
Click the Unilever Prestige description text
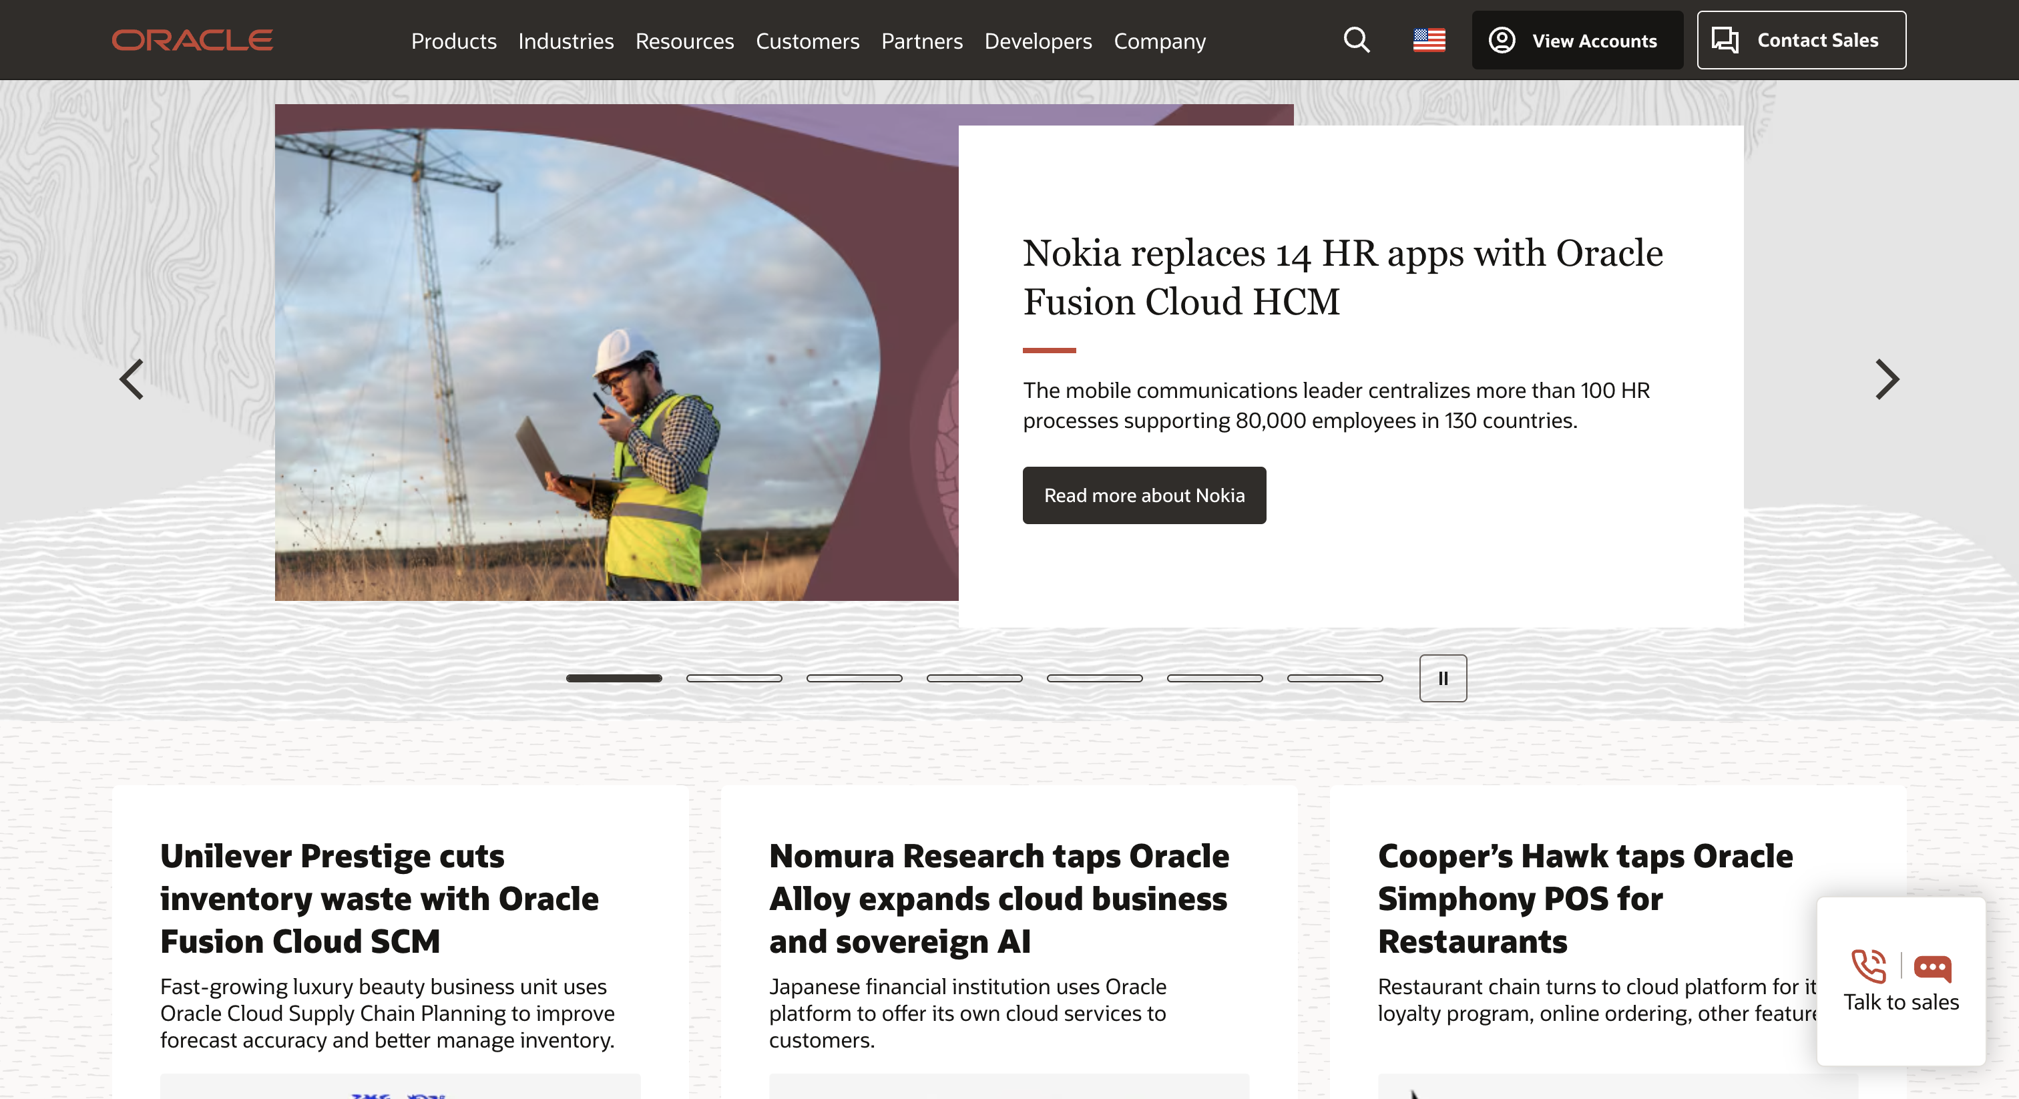pos(387,1013)
